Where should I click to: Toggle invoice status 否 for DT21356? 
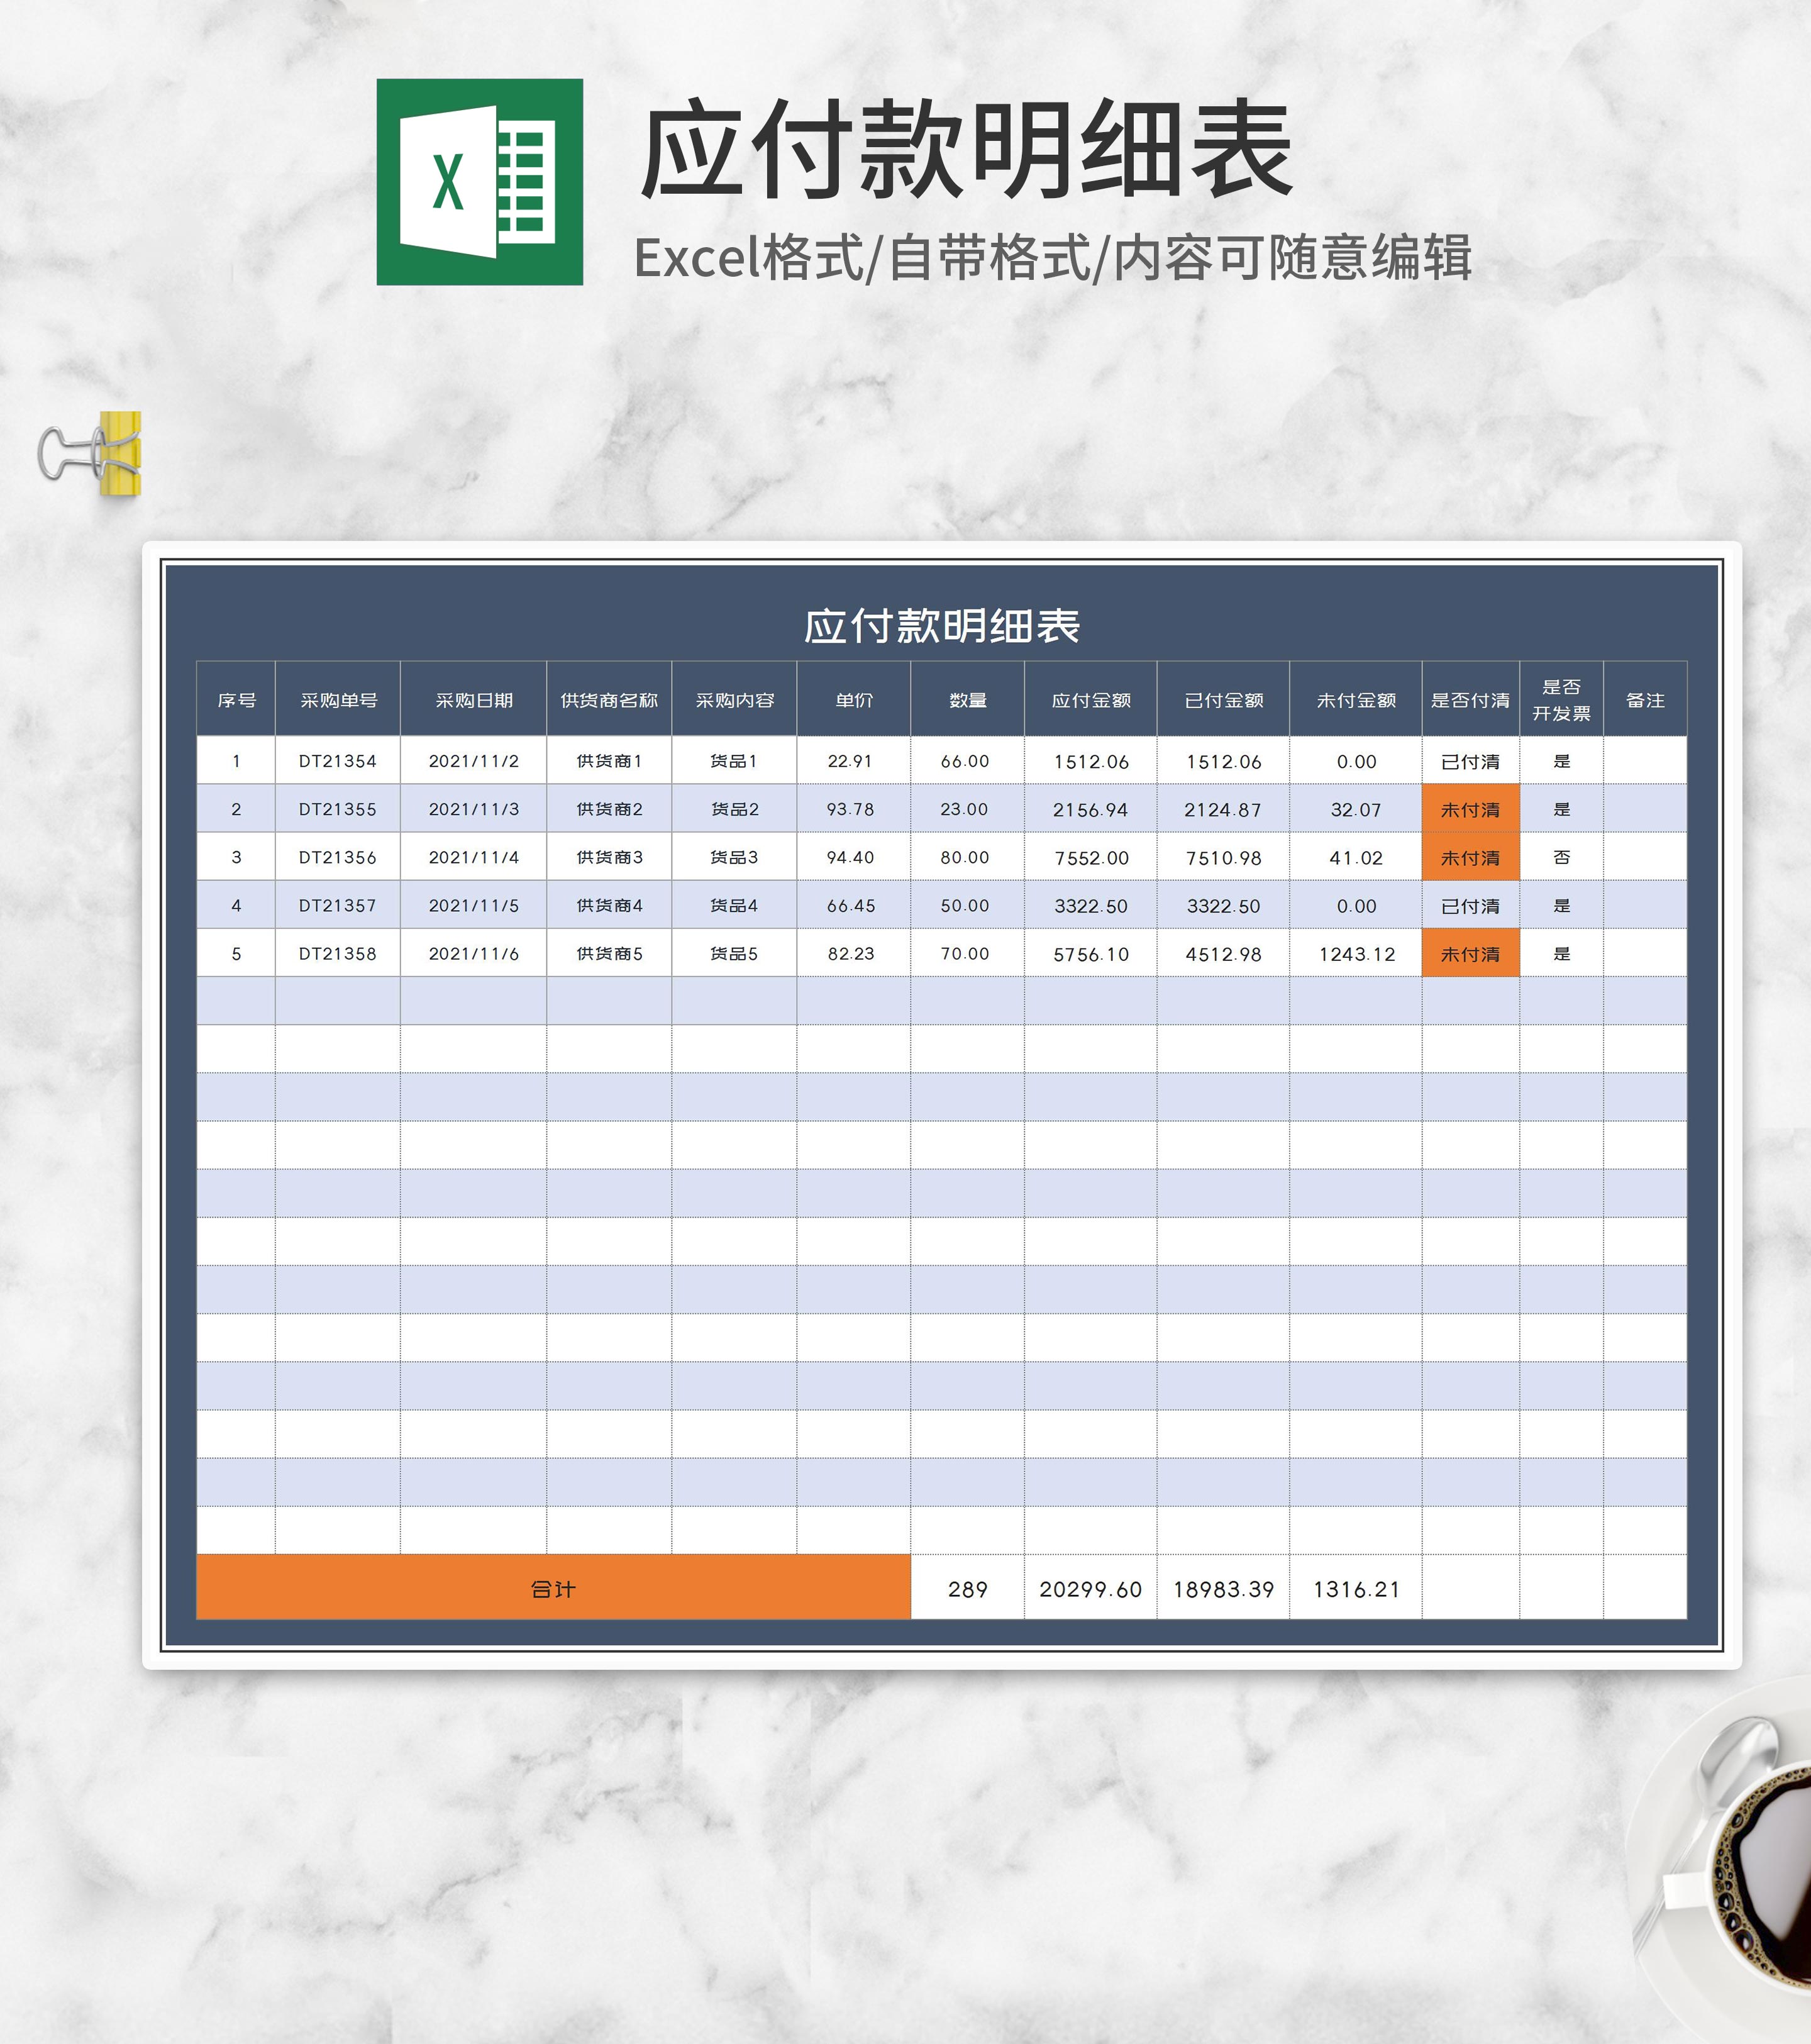(x=1562, y=857)
